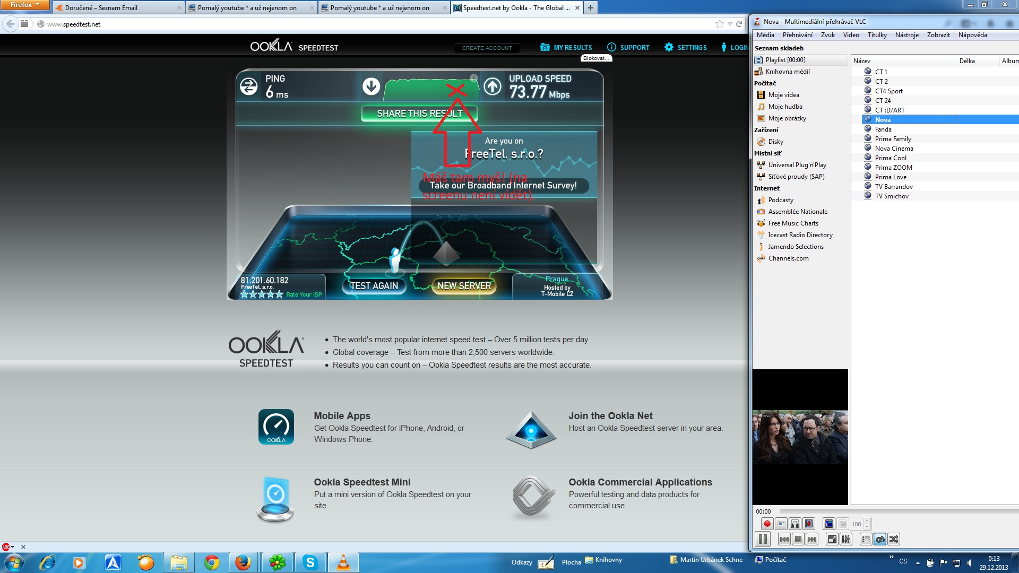Increase teletext page number spinner
This screenshot has width=1019, height=573.
[x=867, y=522]
